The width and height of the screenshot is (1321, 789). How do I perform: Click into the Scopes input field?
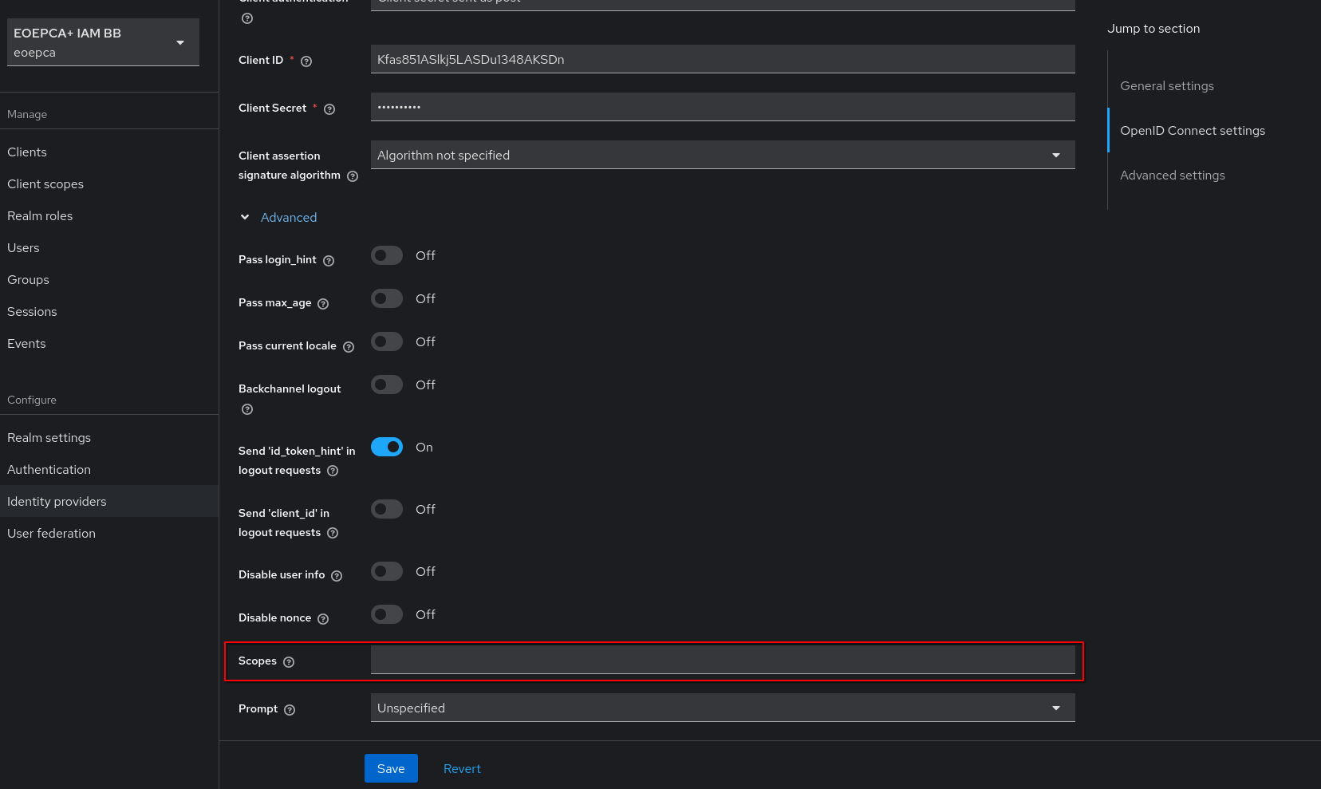coord(723,660)
